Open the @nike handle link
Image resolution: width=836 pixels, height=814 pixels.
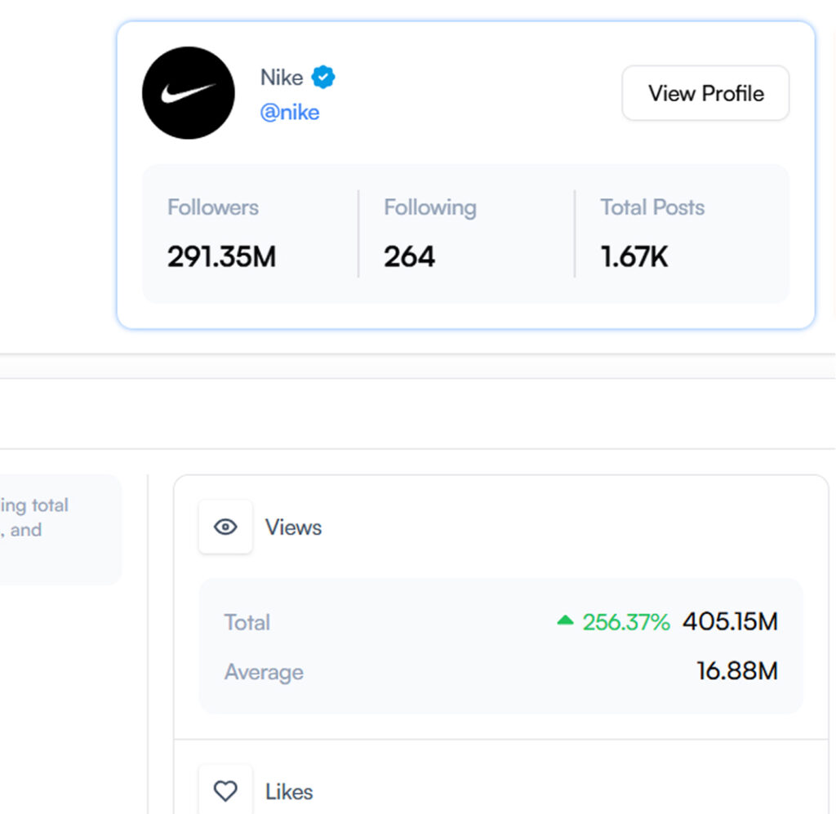click(290, 113)
